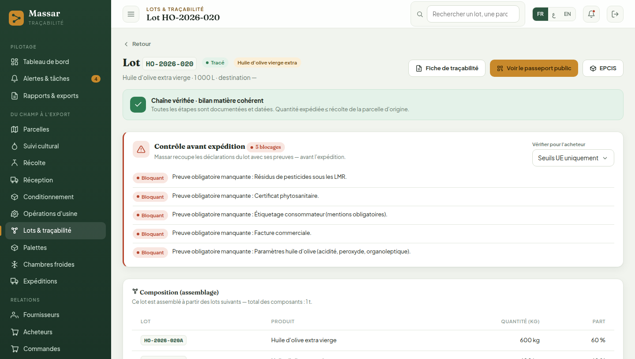Click the QUANTITÉ (KG) column header

point(520,321)
